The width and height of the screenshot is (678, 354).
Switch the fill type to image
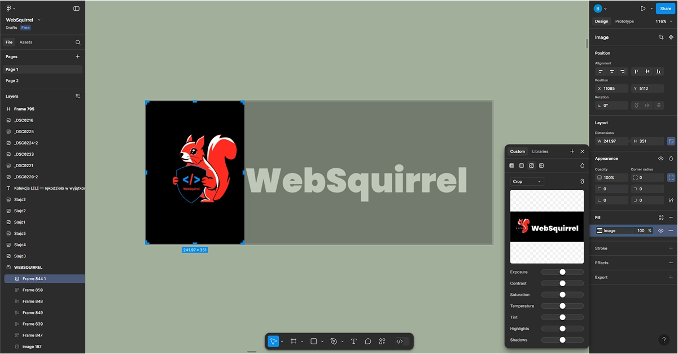tap(531, 165)
